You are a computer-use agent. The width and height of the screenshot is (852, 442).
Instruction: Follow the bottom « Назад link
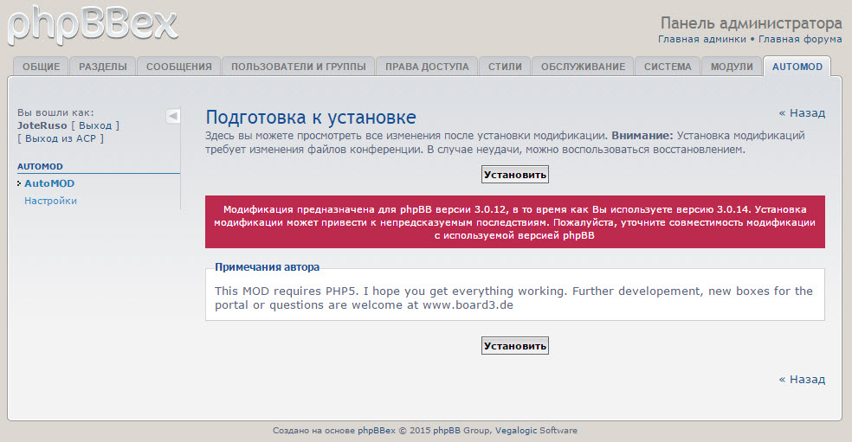(802, 379)
